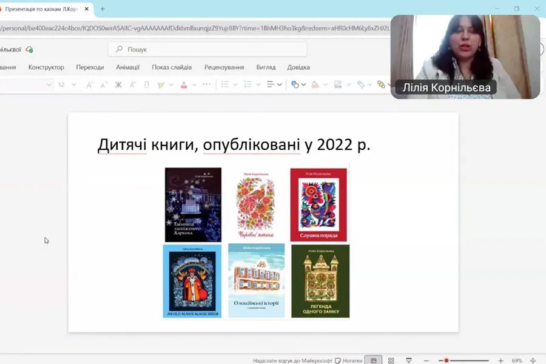Screen dimensions: 546x364
Task: Toggle bold (Ж) formatting
Action: coord(118,85)
